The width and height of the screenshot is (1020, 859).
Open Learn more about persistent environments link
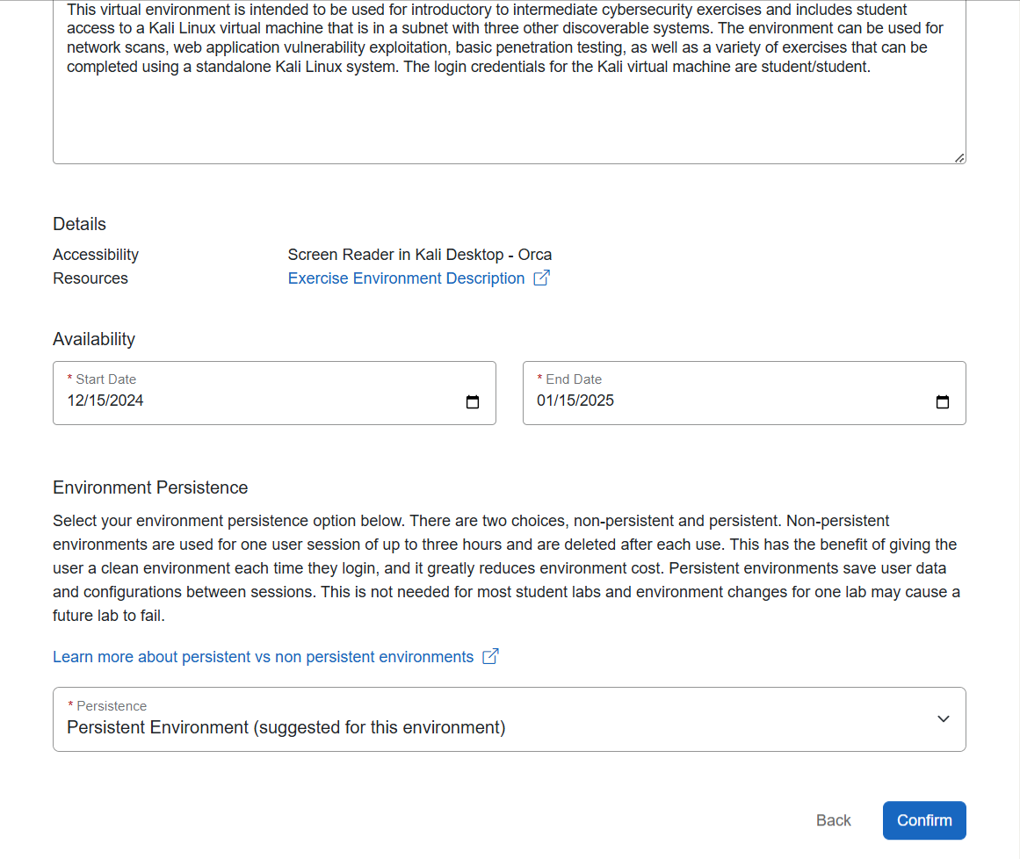(x=263, y=657)
